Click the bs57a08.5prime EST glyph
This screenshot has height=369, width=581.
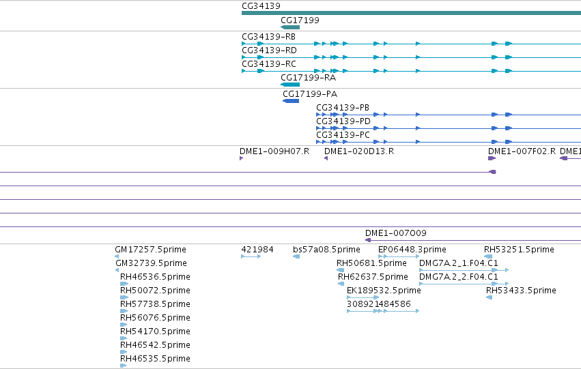coord(296,256)
